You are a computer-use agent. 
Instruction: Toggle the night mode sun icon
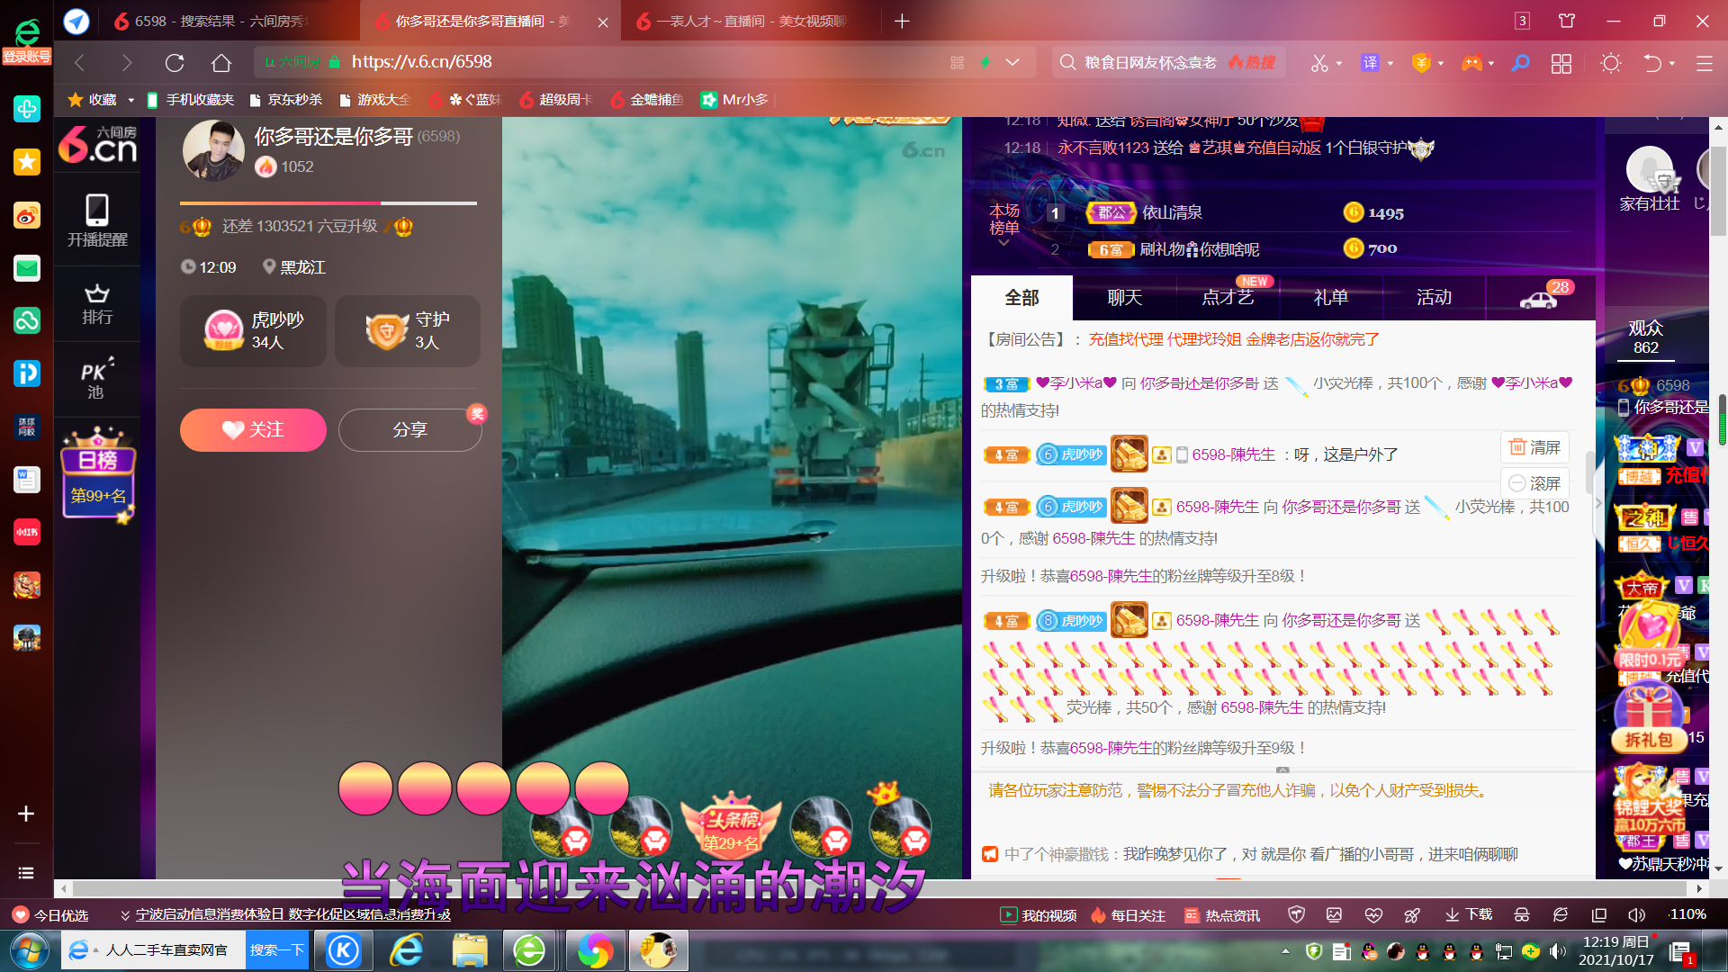pos(1611,63)
